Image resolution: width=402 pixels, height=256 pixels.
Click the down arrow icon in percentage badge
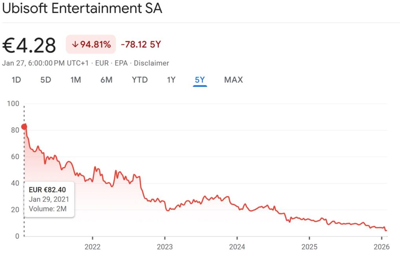coord(75,45)
